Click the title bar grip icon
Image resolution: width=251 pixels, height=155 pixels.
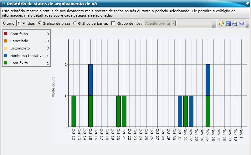tap(4, 4)
